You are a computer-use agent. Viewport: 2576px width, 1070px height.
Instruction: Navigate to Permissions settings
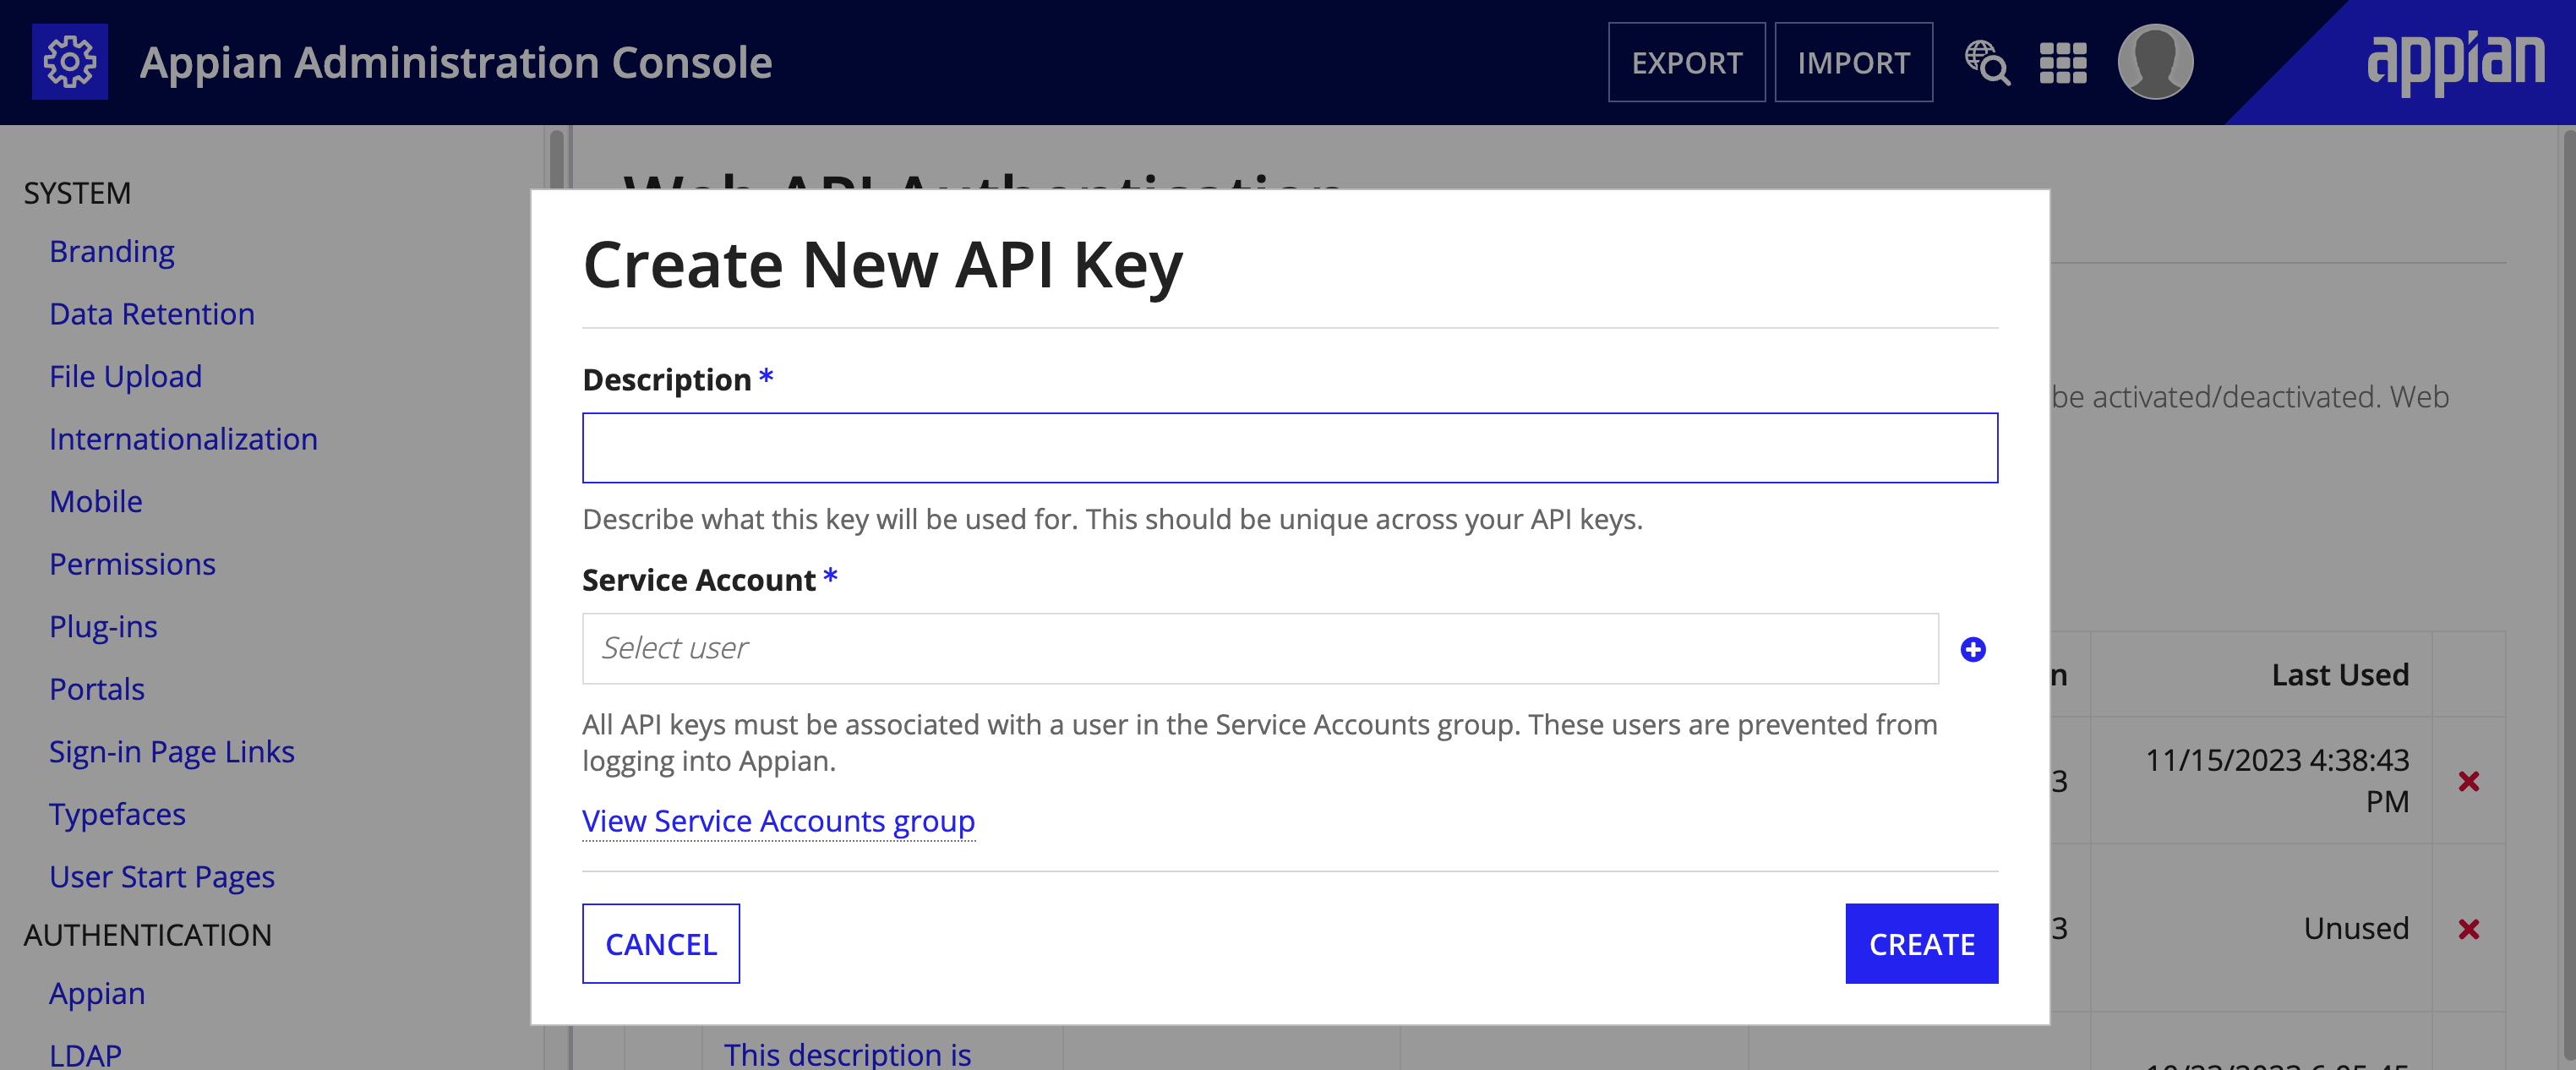(132, 564)
